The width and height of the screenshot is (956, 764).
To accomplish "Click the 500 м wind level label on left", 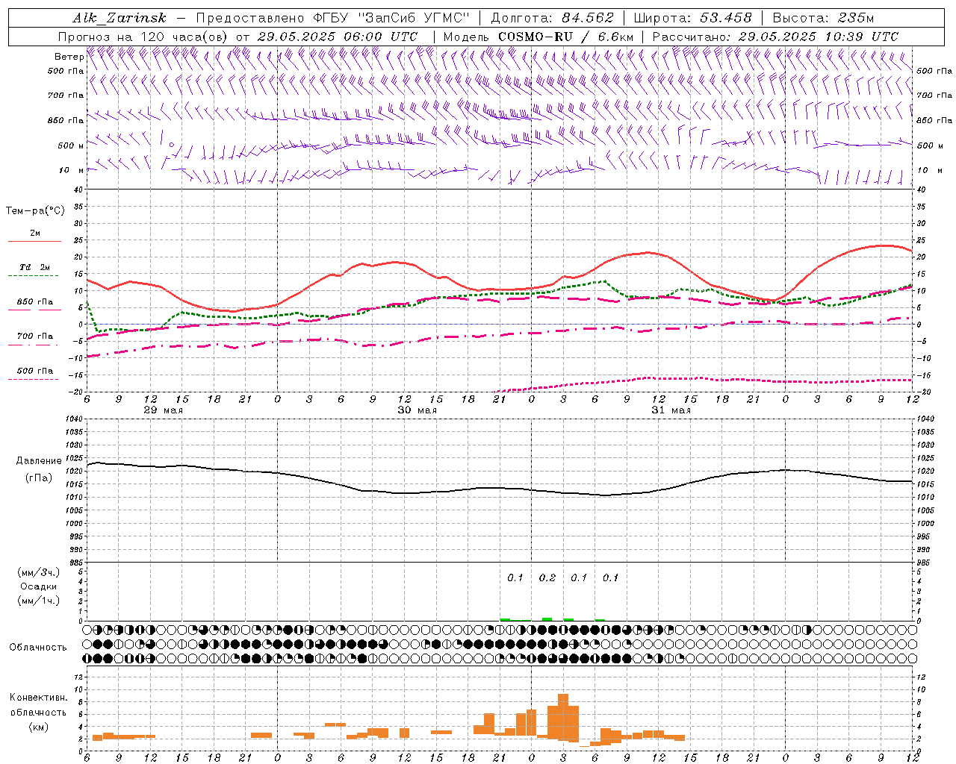I will [x=72, y=145].
